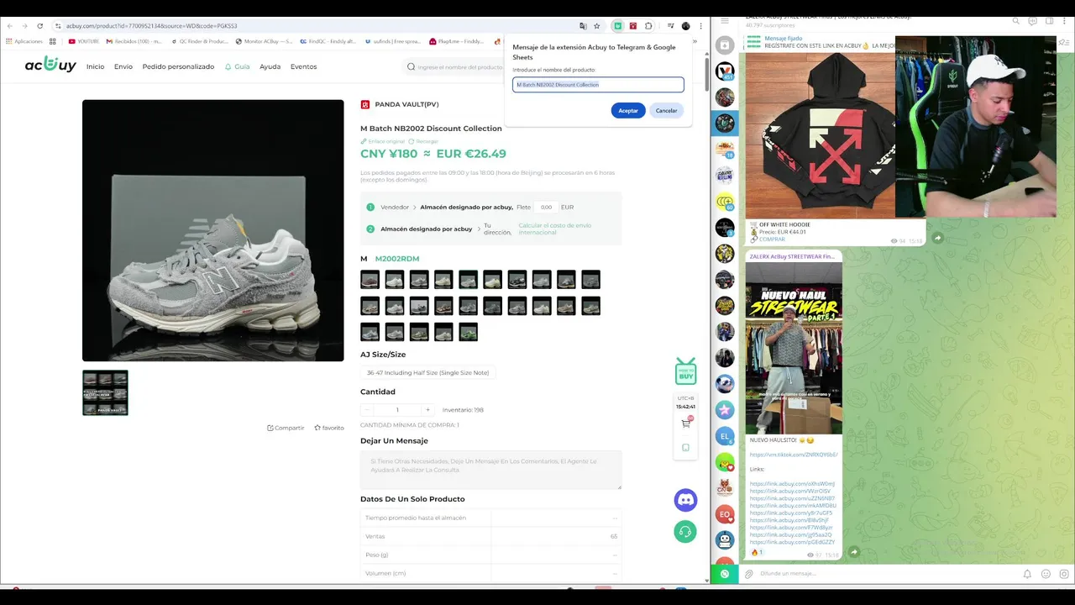This screenshot has width=1075, height=605.
Task: Open Telegram chat with 451 unread badge
Action: pos(725,72)
